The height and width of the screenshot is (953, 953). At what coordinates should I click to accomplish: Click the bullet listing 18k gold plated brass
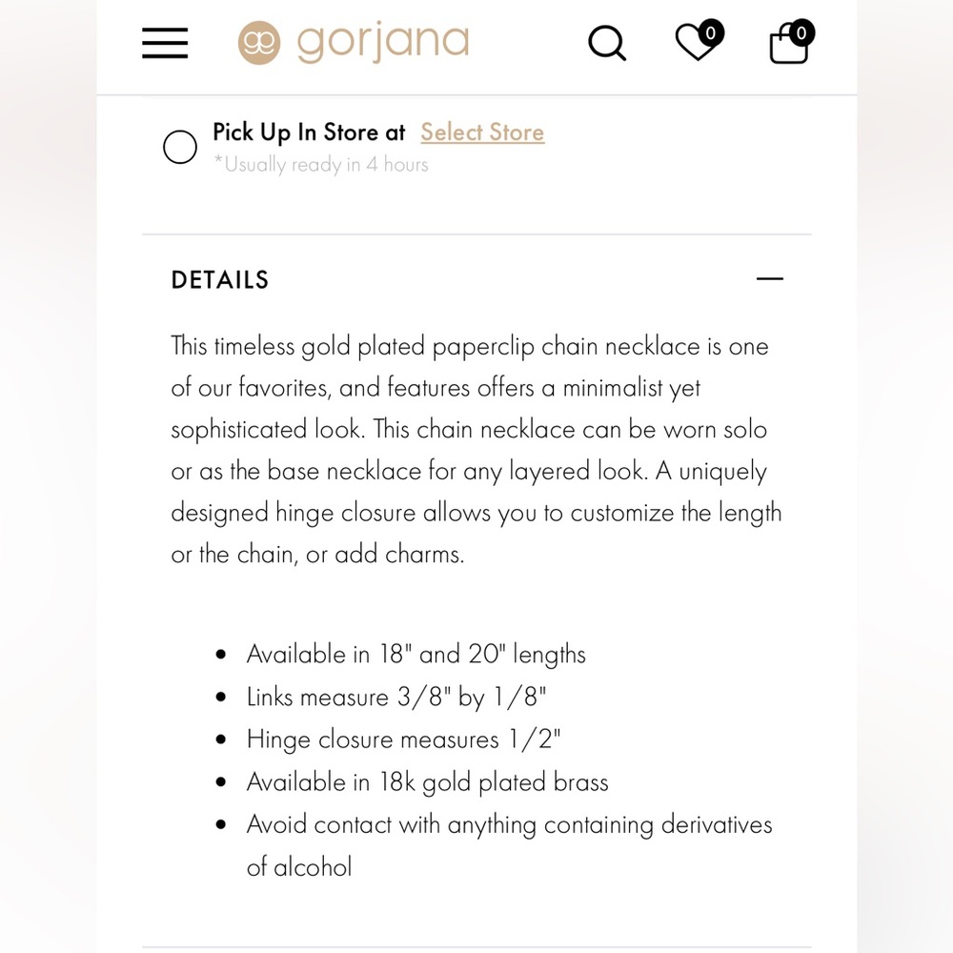[x=426, y=781]
